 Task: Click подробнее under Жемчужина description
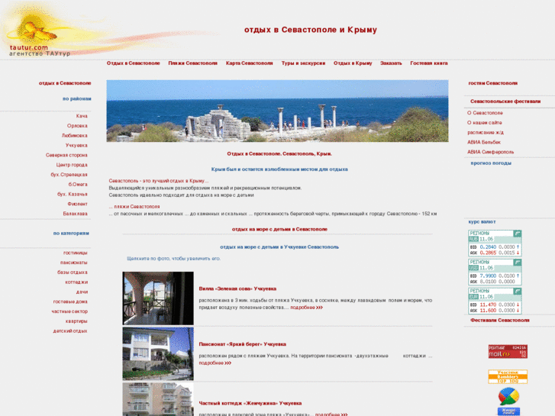tap(331, 414)
